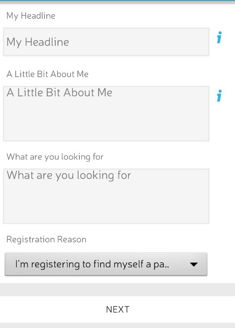Image resolution: width=235 pixels, height=328 pixels.
Task: Select the What are you looking for text area
Action: [106, 196]
